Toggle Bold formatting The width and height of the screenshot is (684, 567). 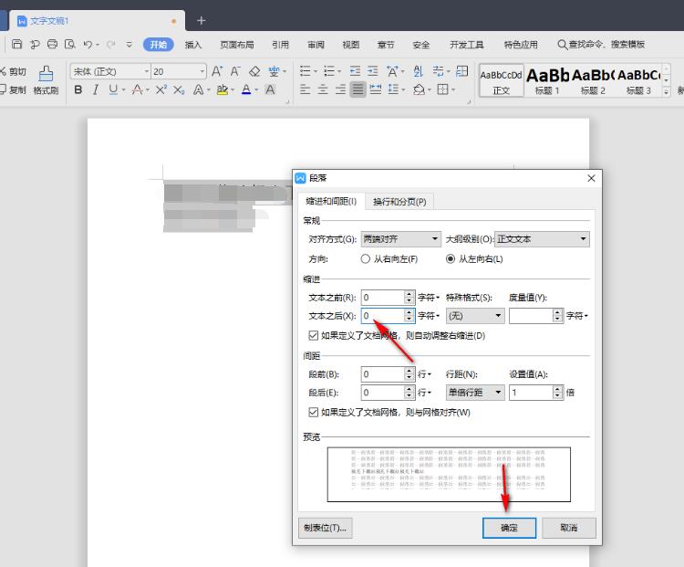point(78,89)
